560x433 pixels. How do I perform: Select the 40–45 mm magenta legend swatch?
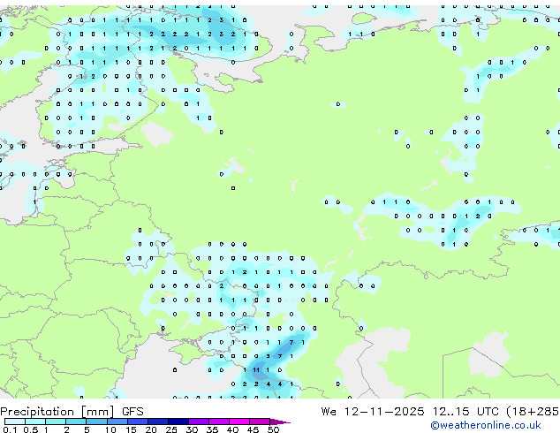point(239,422)
